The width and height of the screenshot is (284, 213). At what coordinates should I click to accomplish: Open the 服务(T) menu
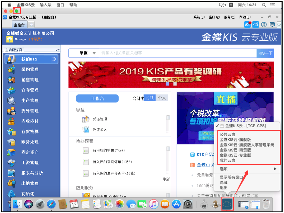(x=229, y=17)
